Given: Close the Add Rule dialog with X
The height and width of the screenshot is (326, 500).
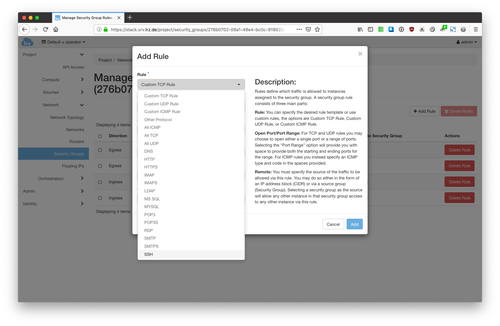Looking at the screenshot, I should click(360, 54).
